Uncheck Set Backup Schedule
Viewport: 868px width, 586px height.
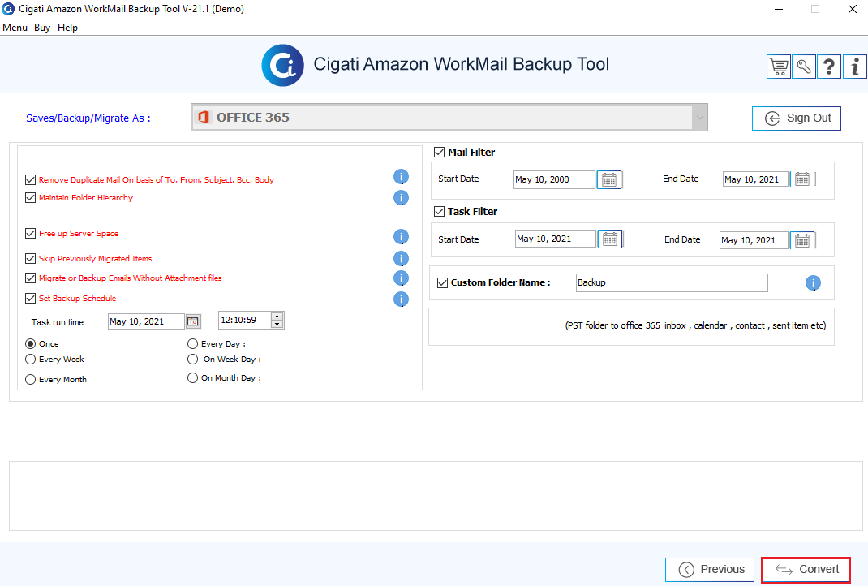31,299
